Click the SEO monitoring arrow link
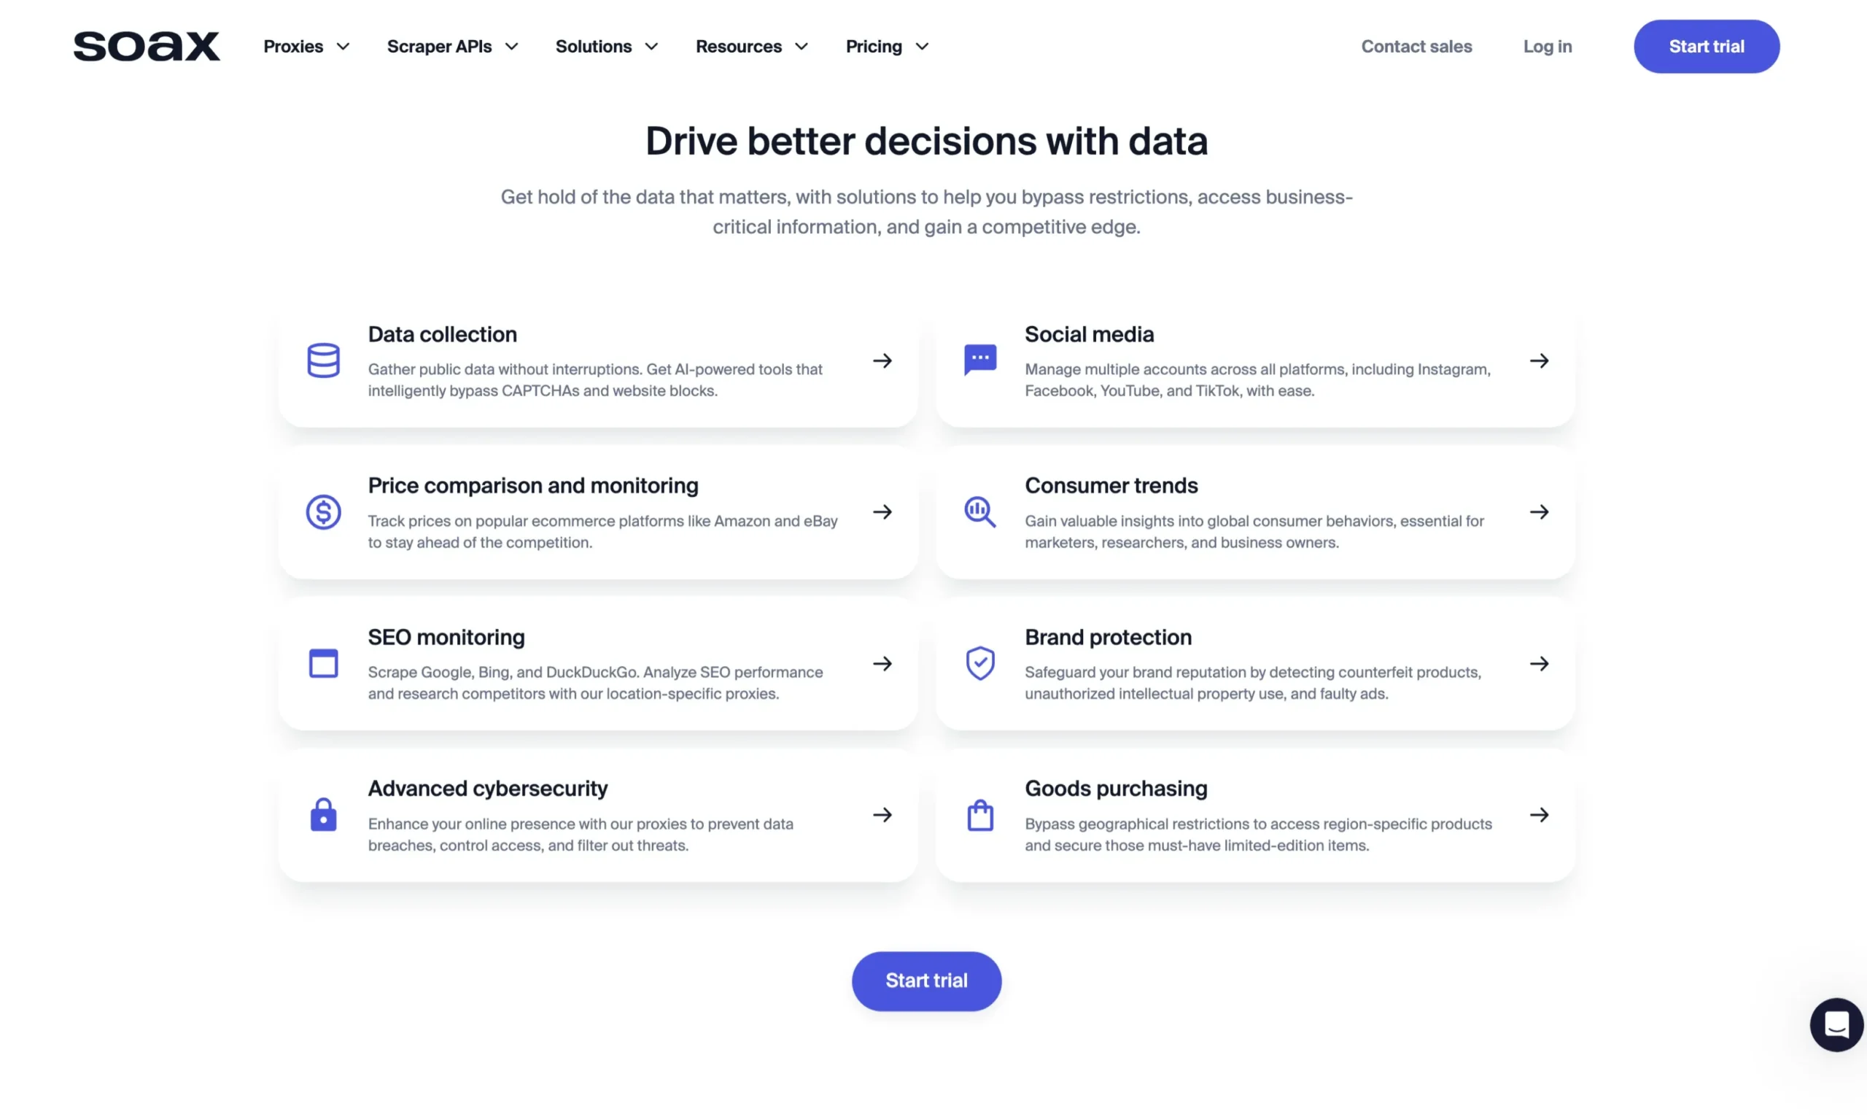 881,663
